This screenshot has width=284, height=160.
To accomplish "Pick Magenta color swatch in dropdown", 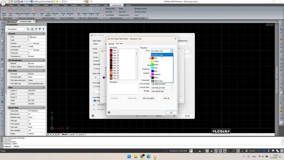I will coord(153,74).
